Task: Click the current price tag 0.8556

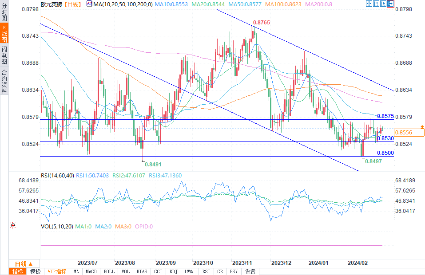Action: tap(409, 132)
